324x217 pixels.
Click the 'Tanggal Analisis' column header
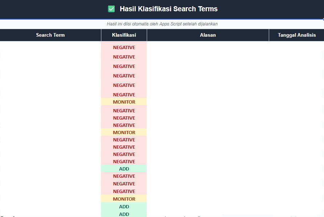click(x=297, y=35)
